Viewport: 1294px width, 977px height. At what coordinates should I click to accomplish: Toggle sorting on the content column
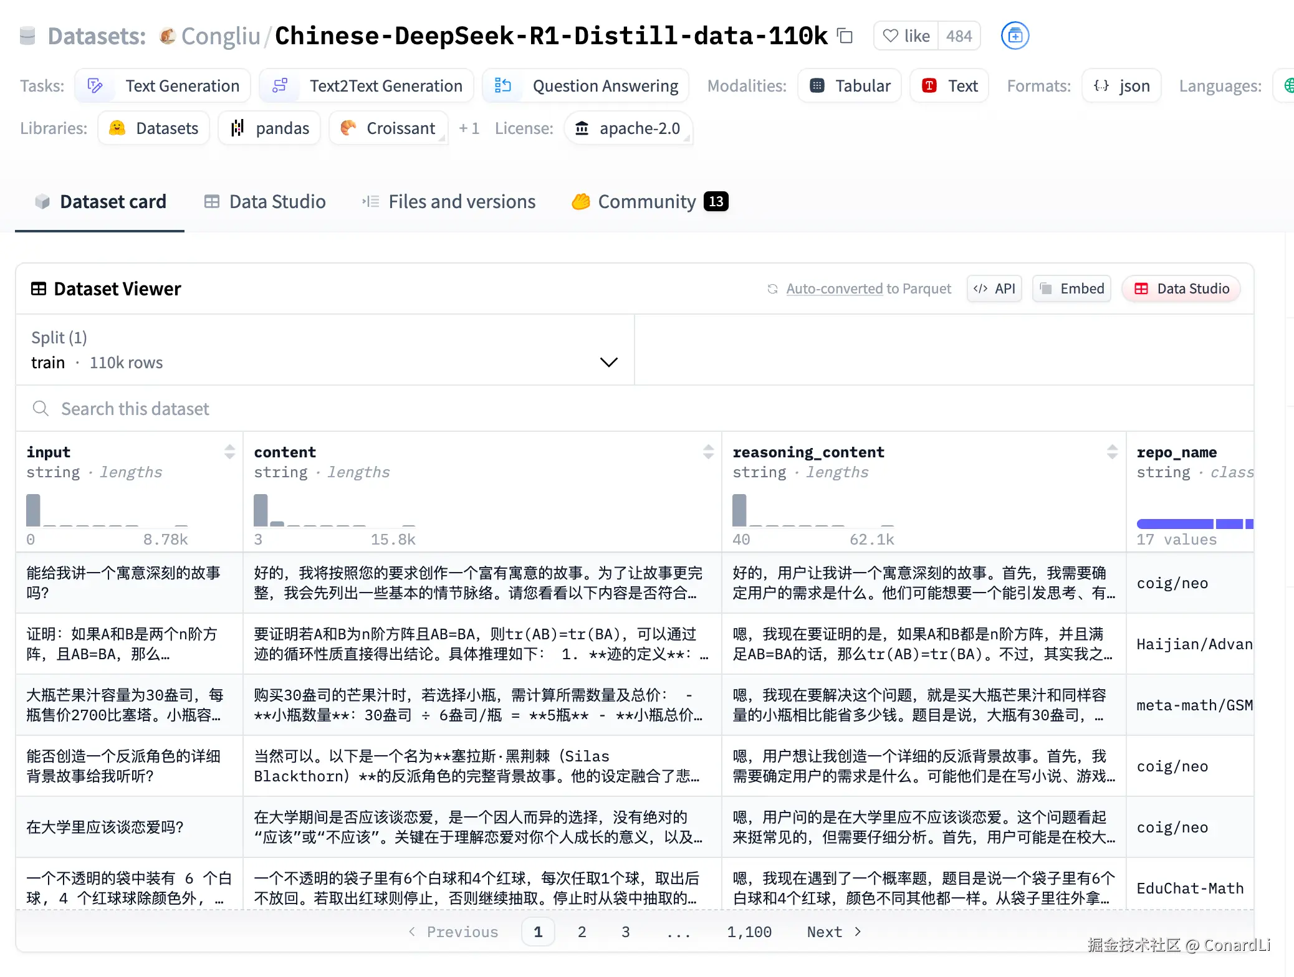[709, 452]
